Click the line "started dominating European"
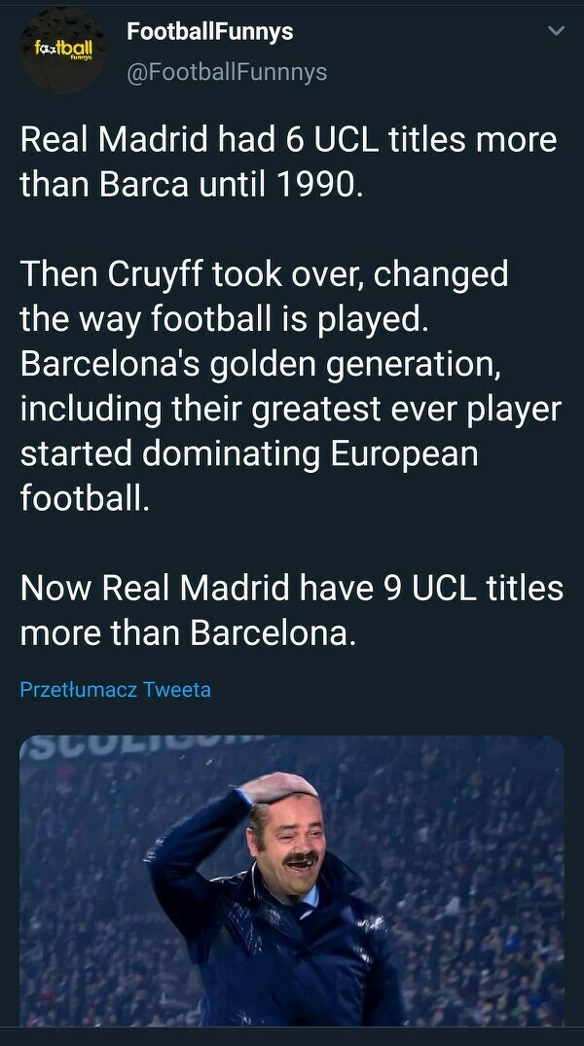 coord(248,453)
